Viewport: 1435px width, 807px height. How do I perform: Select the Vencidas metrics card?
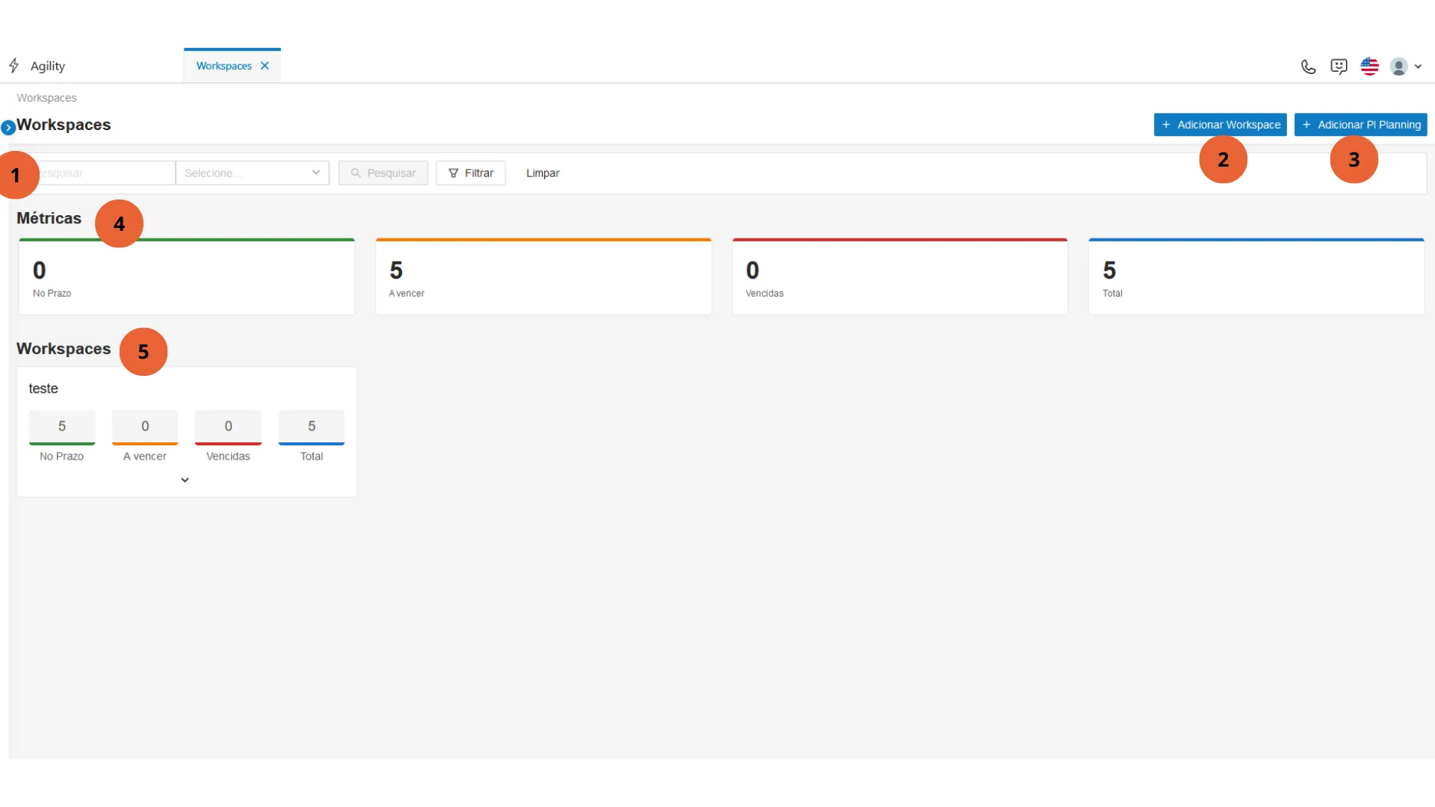coord(900,276)
